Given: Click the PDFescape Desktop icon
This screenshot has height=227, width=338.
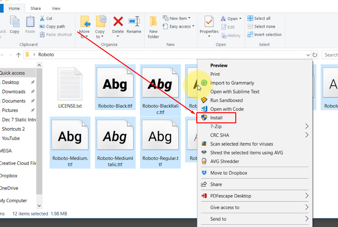Looking at the screenshot, I should (x=204, y=196).
